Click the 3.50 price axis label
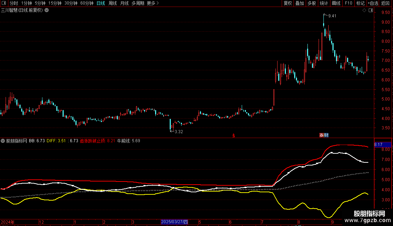Viewport: 393px width, 226px height. pos(386,128)
